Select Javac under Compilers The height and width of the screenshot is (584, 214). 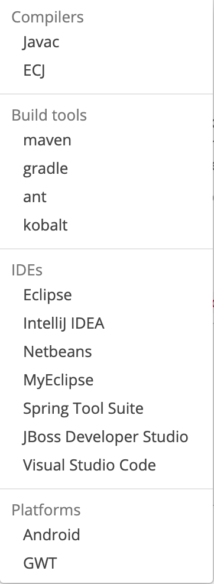[41, 42]
